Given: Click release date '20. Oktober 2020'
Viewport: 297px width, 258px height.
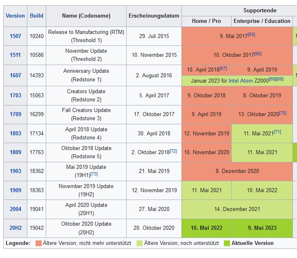Looking at the screenshot, I should point(154,228).
